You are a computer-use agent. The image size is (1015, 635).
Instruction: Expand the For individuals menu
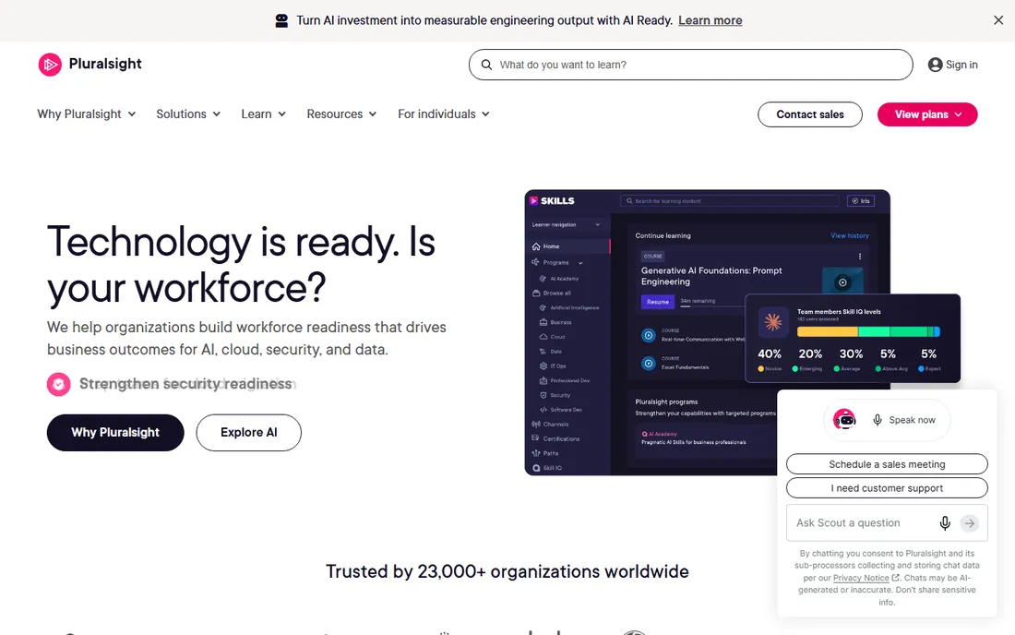point(444,114)
